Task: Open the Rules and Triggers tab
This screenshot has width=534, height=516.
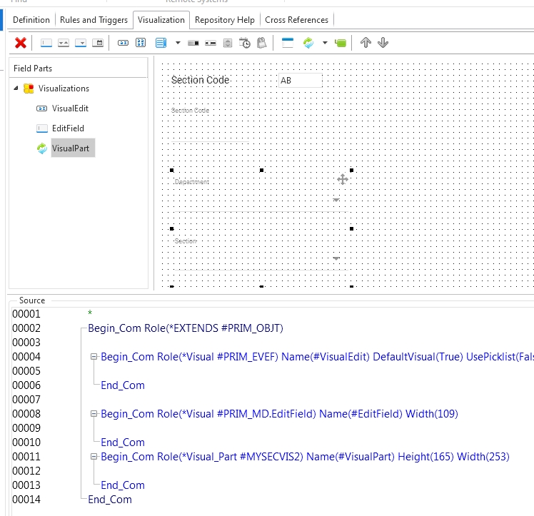Action: coord(94,20)
